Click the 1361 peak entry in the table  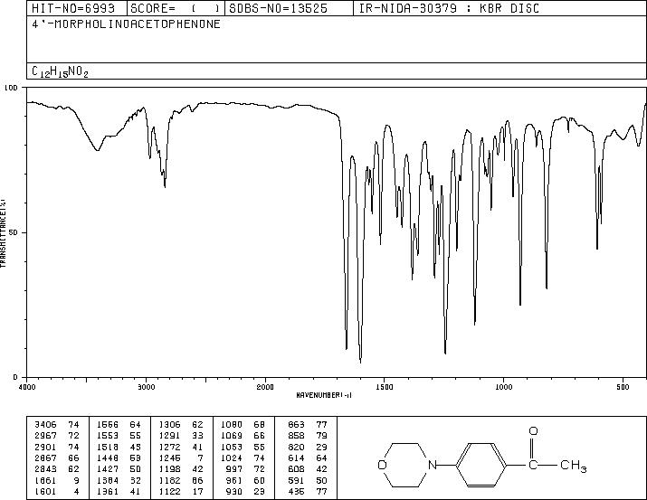[119, 491]
